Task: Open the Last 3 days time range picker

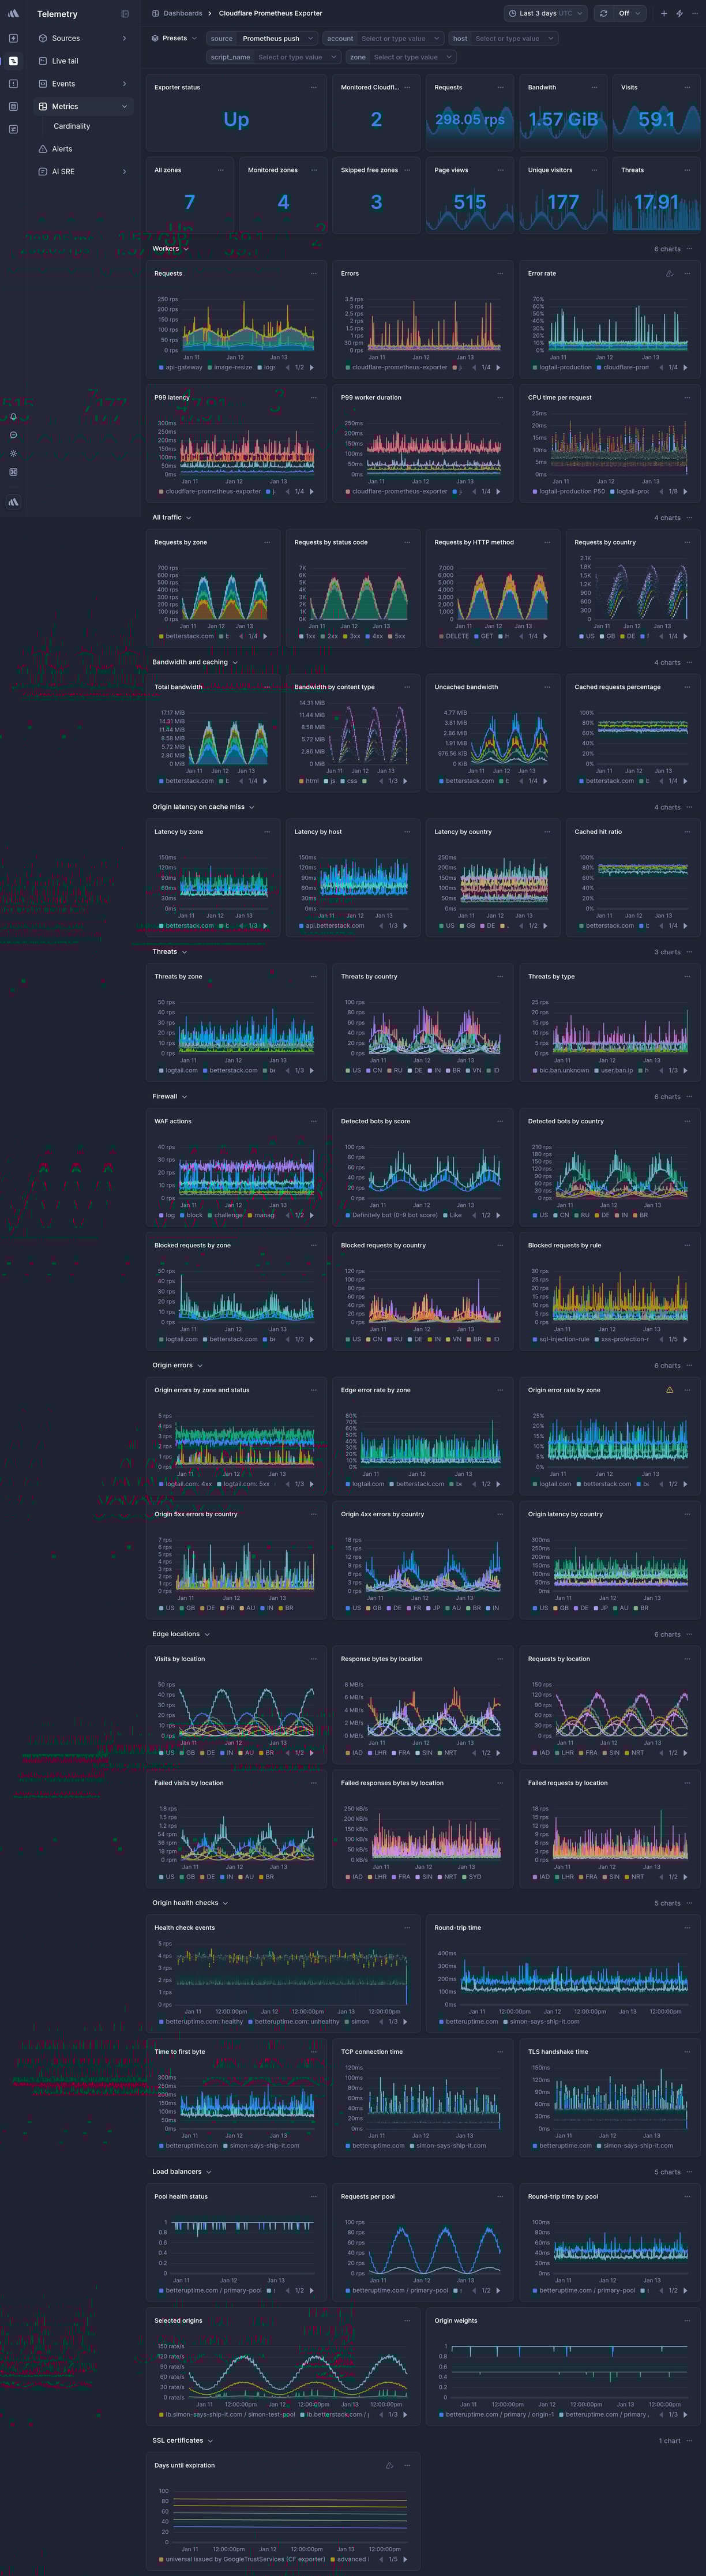Action: [x=546, y=13]
